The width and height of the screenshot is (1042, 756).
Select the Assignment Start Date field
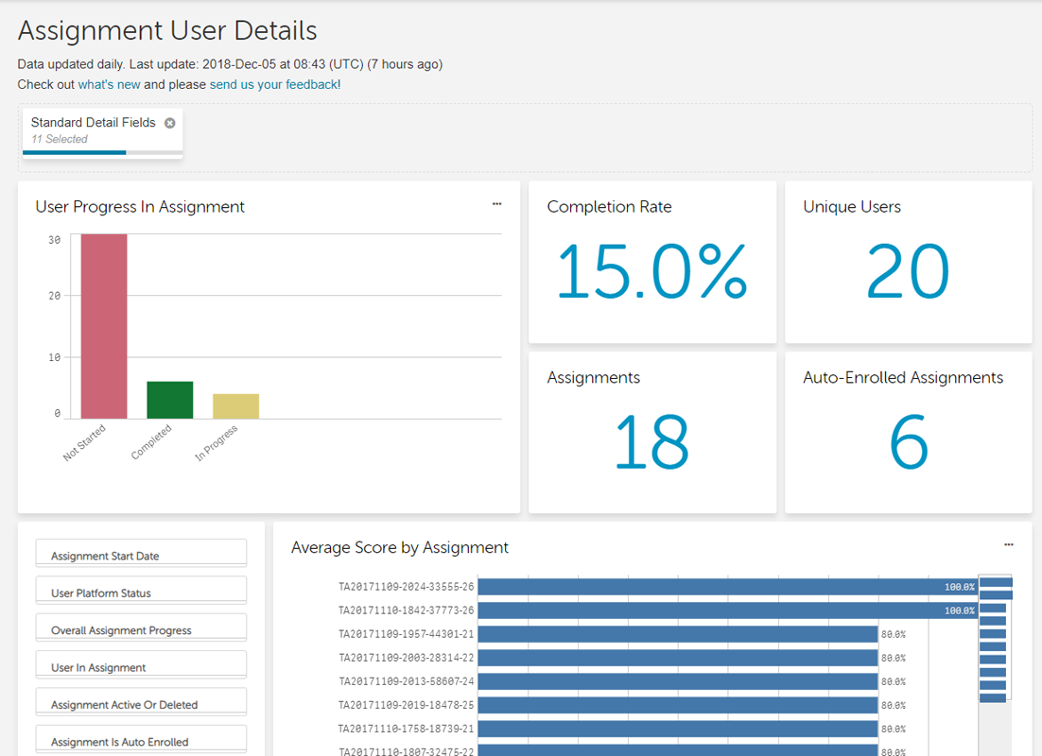point(141,554)
